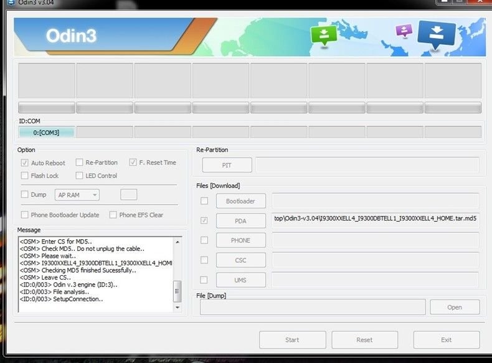
Task: Click 'Leave CS..' log line
Action: (x=45, y=277)
